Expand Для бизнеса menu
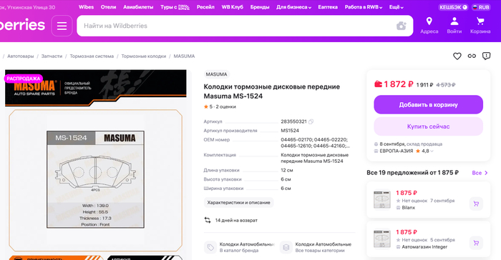Viewport: 501px width, 260px height. tap(293, 7)
